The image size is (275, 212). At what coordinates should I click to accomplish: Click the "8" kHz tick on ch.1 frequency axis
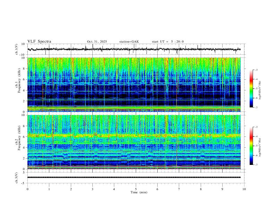(x=25, y=69)
